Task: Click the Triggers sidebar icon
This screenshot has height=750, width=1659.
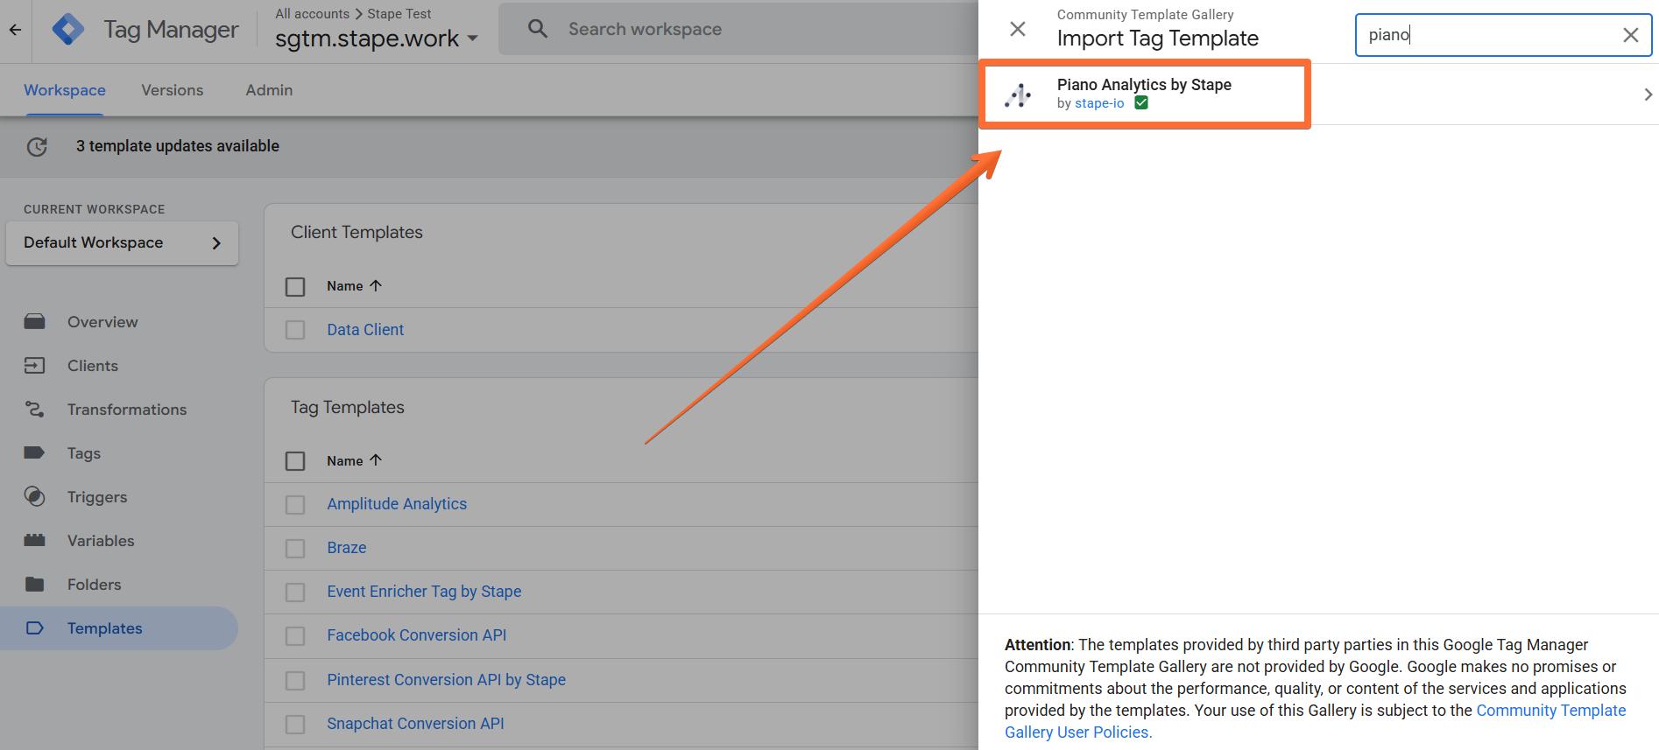Action: pyautogui.click(x=35, y=497)
